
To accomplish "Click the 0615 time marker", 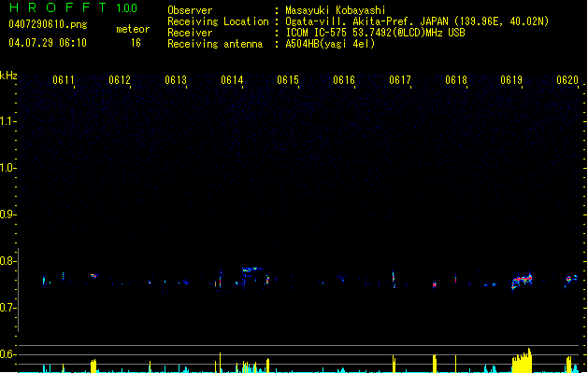I will [288, 80].
